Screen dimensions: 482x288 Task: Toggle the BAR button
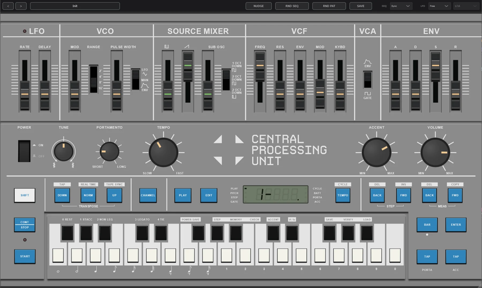coord(427,225)
